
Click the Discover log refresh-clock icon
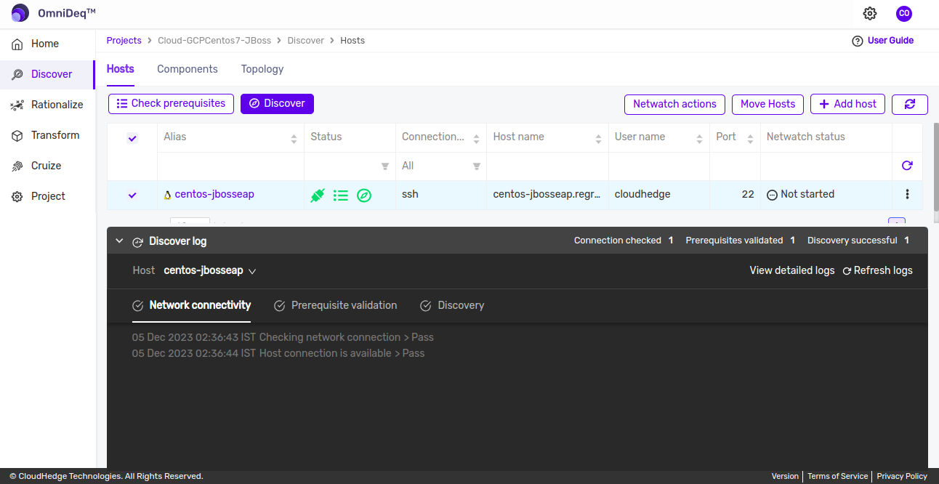137,241
